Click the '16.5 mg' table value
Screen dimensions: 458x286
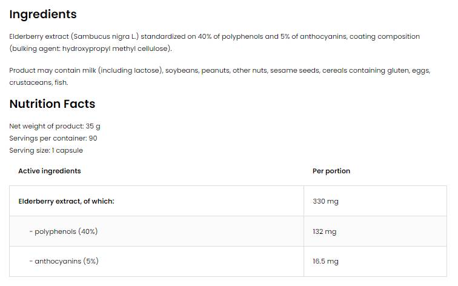(x=325, y=261)
